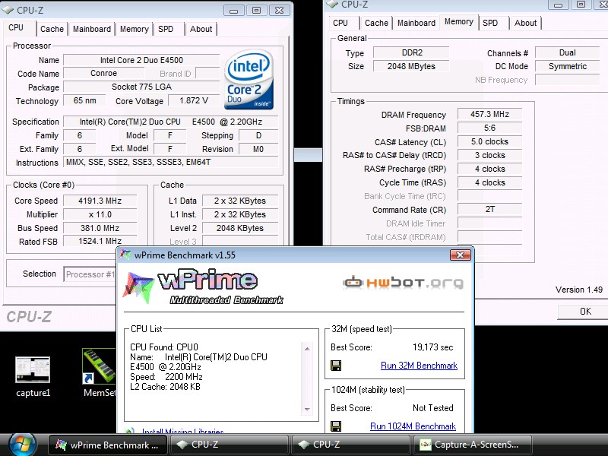Screen dimensions: 608x456
Task: Close the wPrime Benchmark window
Action: tap(461, 255)
